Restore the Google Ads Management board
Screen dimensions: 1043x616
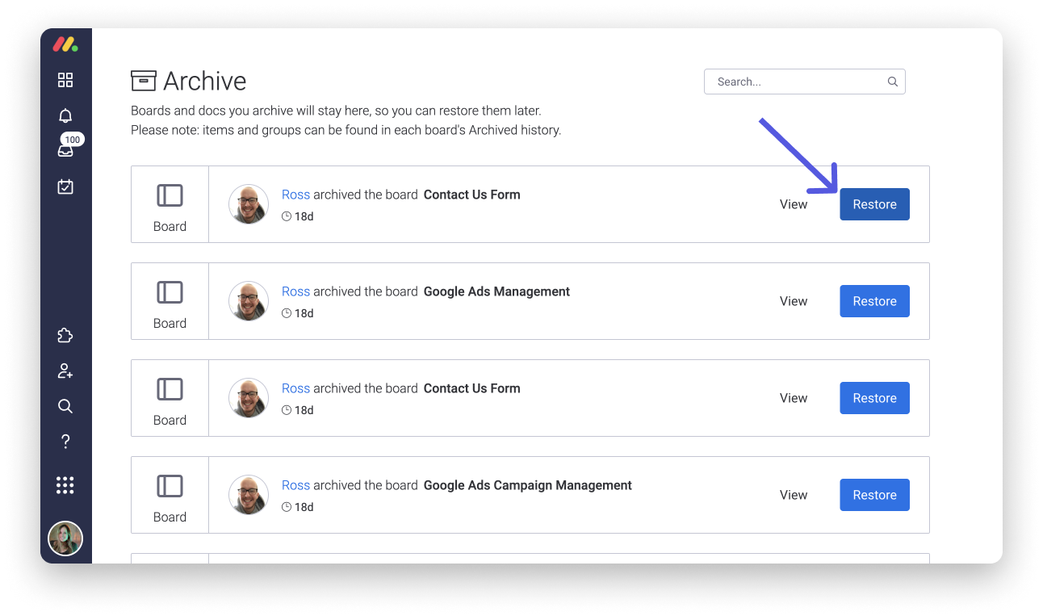(874, 301)
